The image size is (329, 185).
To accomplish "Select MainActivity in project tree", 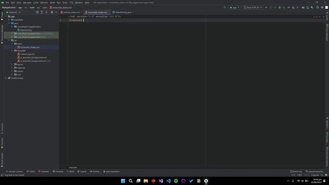I will click(x=26, y=30).
